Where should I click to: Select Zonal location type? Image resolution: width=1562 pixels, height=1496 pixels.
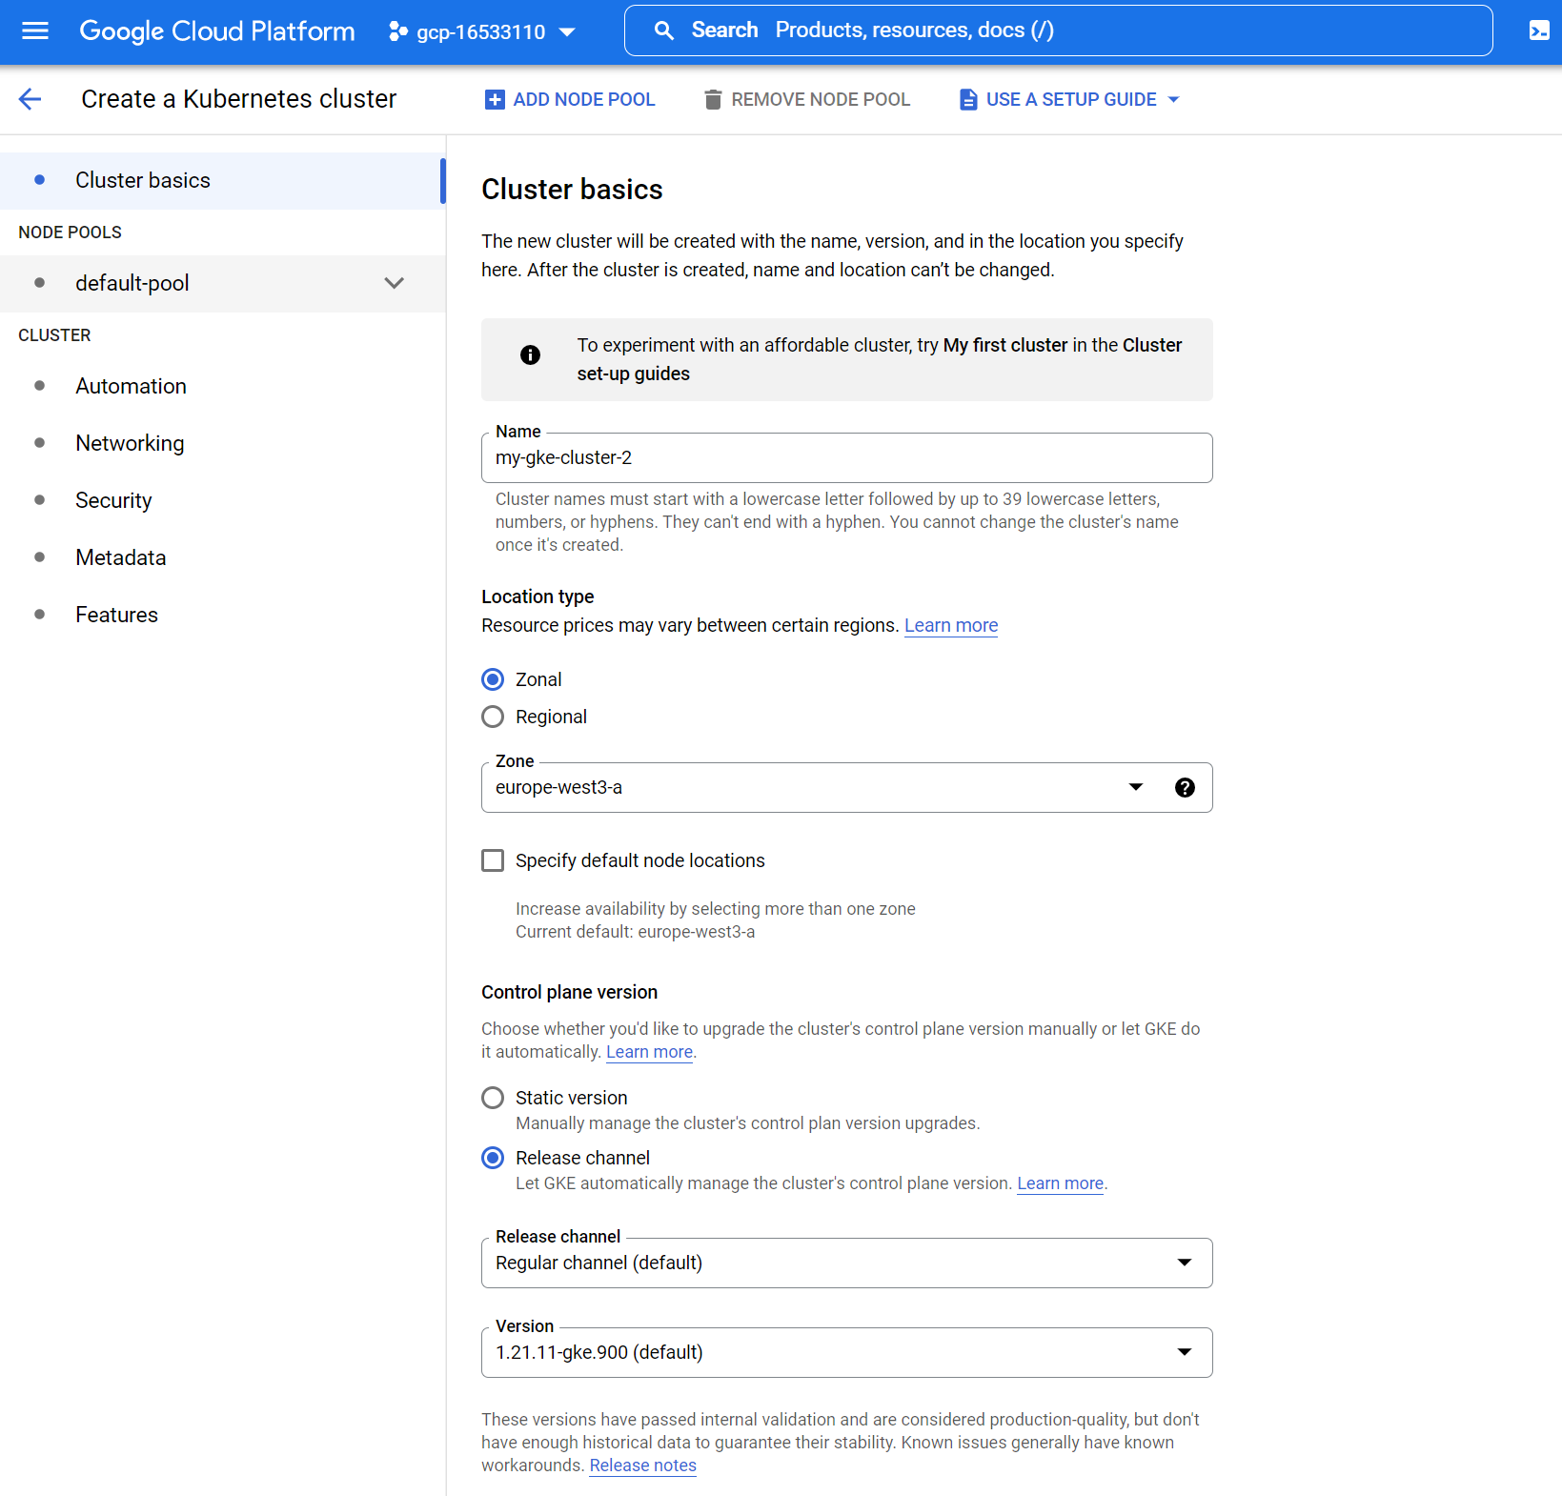(493, 679)
